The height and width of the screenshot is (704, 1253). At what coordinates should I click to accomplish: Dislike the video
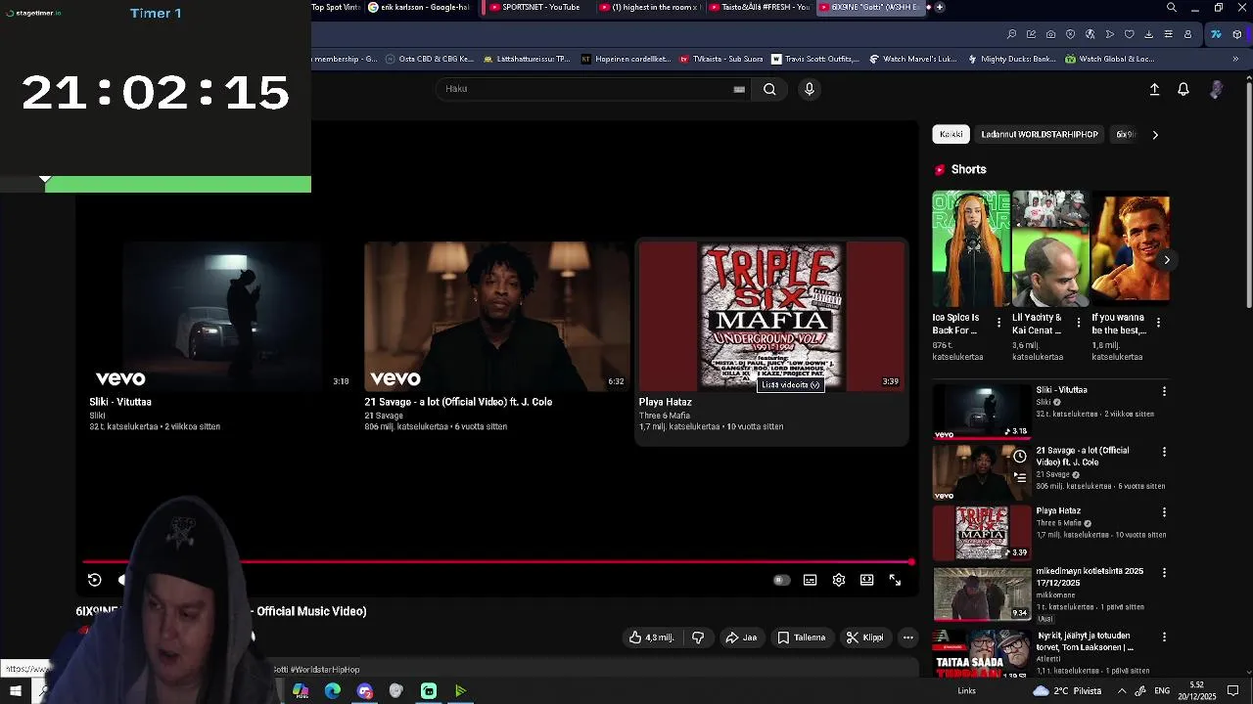(698, 638)
